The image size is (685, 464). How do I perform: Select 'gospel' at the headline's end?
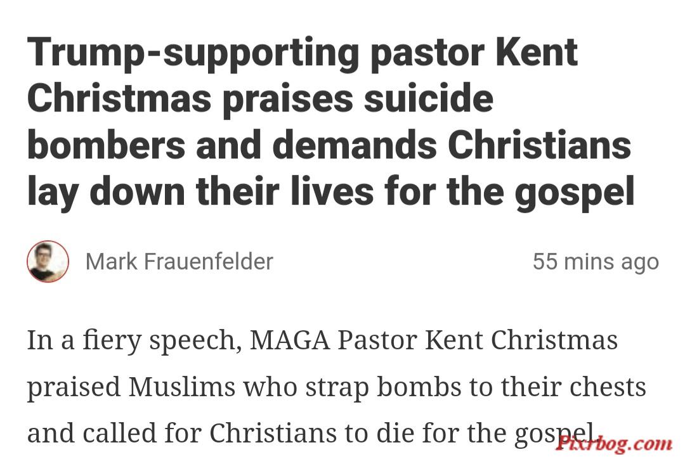point(575,194)
